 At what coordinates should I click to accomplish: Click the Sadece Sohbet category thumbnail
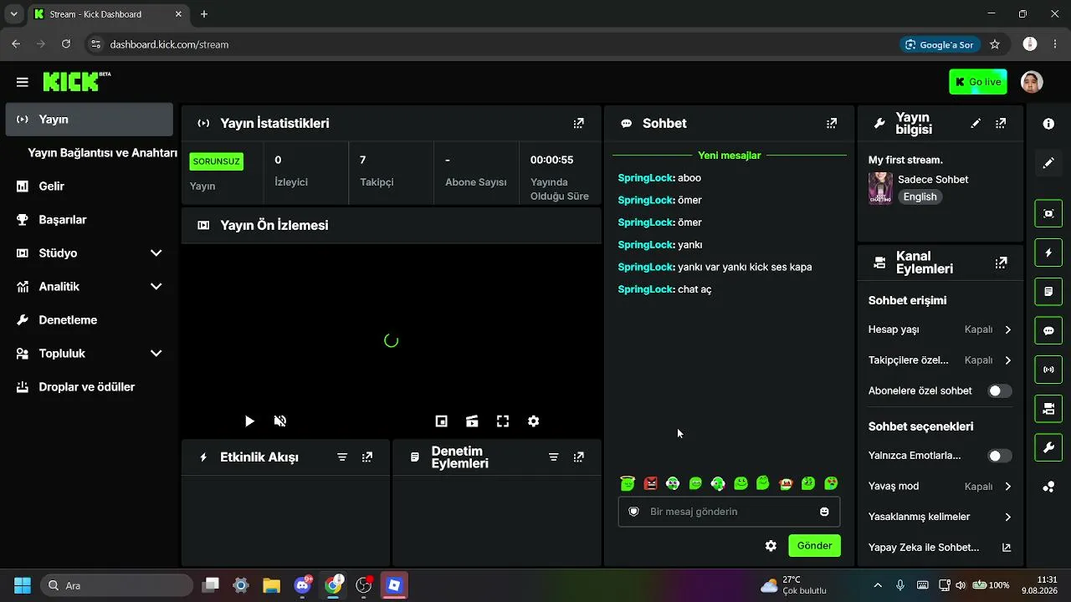pyautogui.click(x=880, y=188)
